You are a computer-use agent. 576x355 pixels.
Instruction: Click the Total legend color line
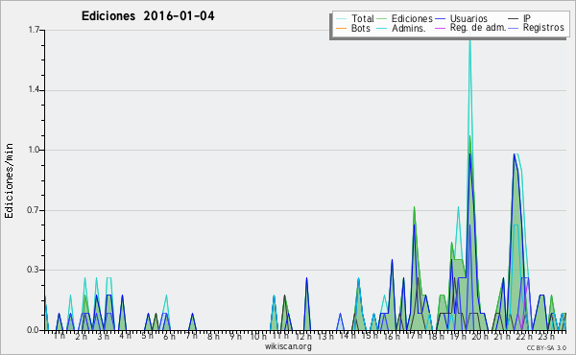click(x=341, y=19)
